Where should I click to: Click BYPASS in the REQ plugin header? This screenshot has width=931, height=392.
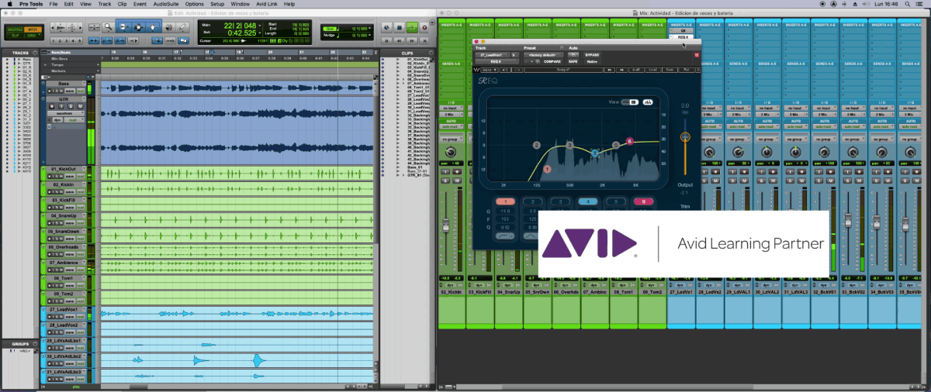pyautogui.click(x=592, y=55)
